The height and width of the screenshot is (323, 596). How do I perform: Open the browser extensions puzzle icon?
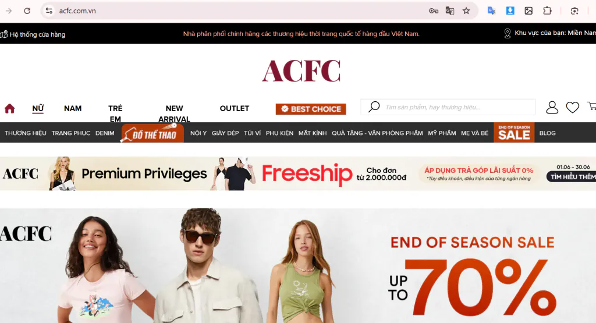tap(547, 10)
